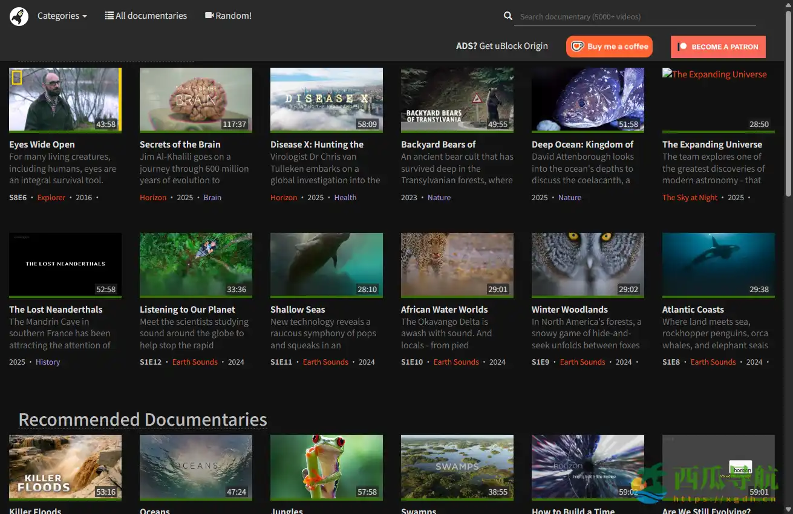Open a Random! documentary

233,16
